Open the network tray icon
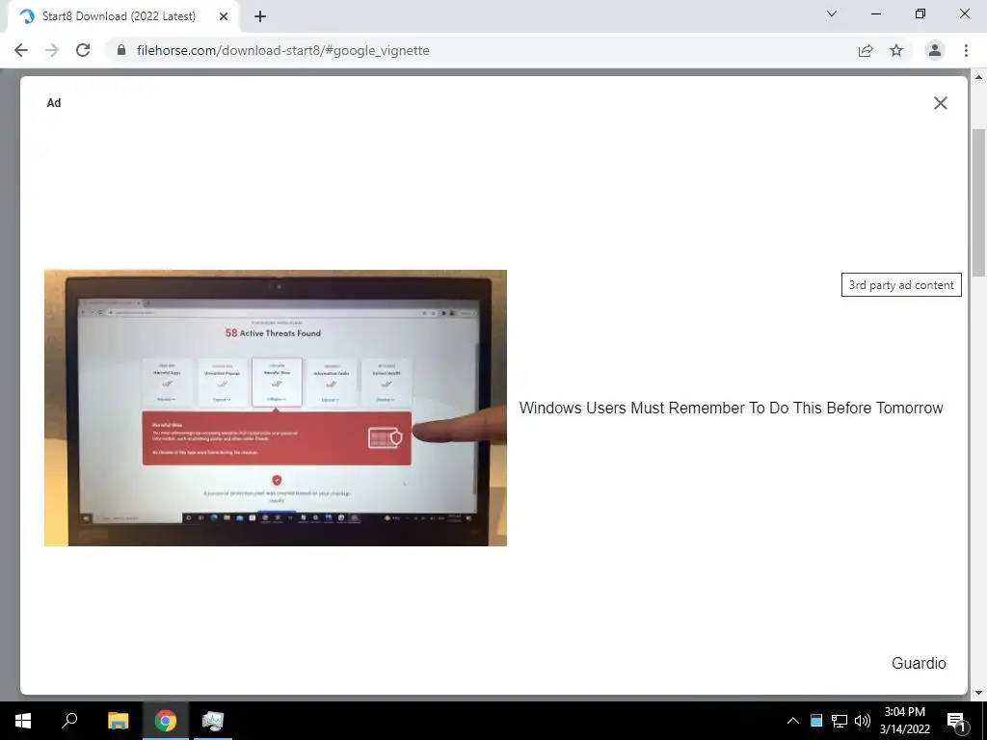 (840, 721)
